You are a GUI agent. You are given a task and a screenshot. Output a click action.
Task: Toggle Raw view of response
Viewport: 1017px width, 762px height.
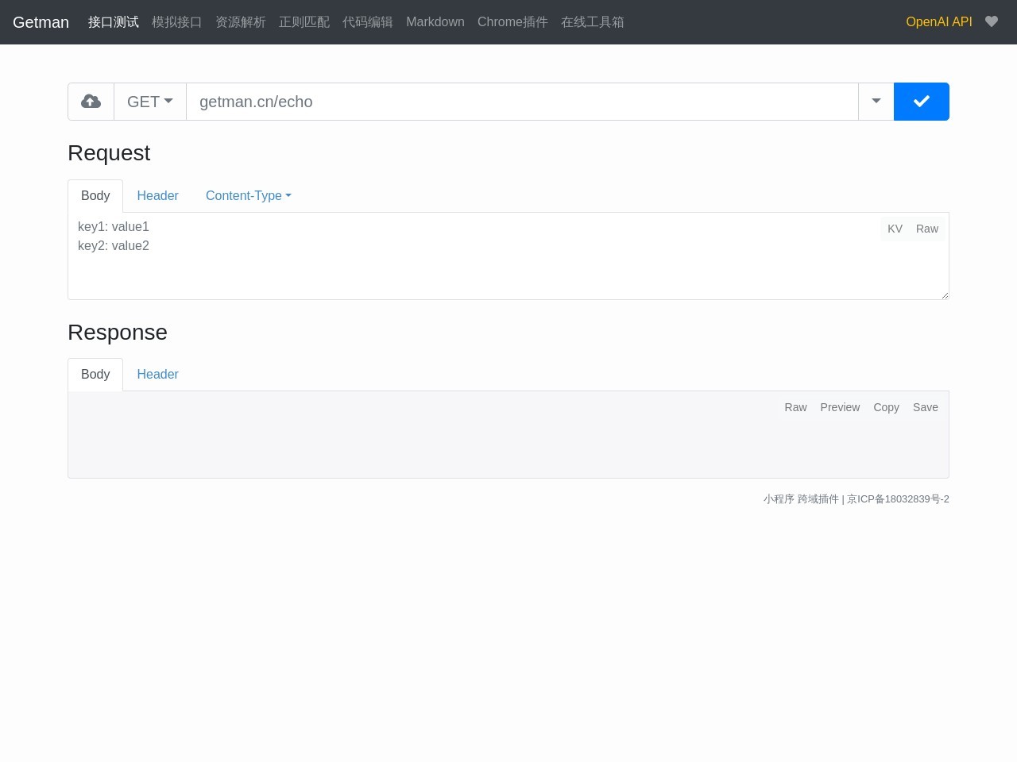[795, 407]
